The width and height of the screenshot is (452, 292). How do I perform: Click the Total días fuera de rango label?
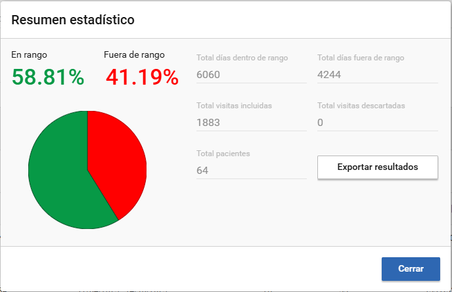(361, 58)
